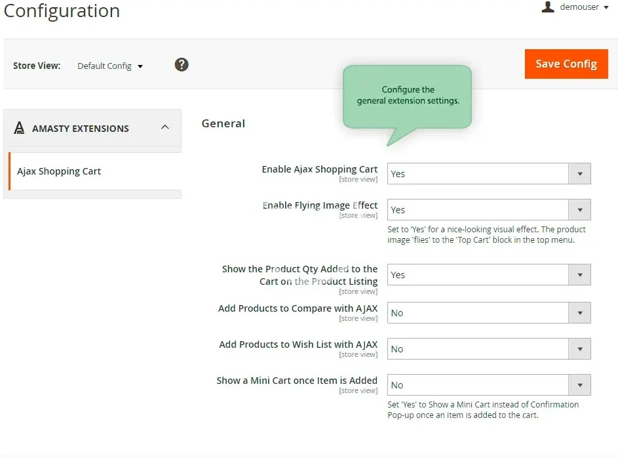Click the Configuration page title

pyautogui.click(x=62, y=11)
